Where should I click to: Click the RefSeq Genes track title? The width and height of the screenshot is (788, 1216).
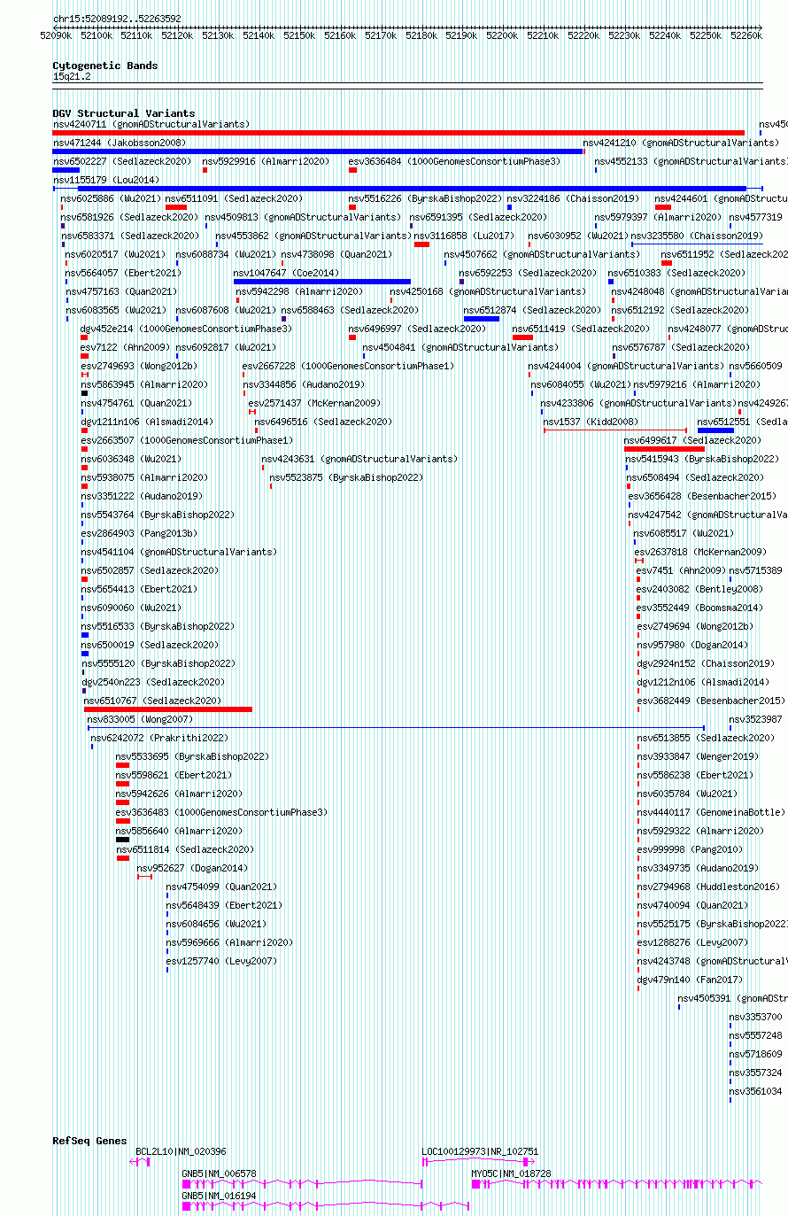tap(89, 1141)
